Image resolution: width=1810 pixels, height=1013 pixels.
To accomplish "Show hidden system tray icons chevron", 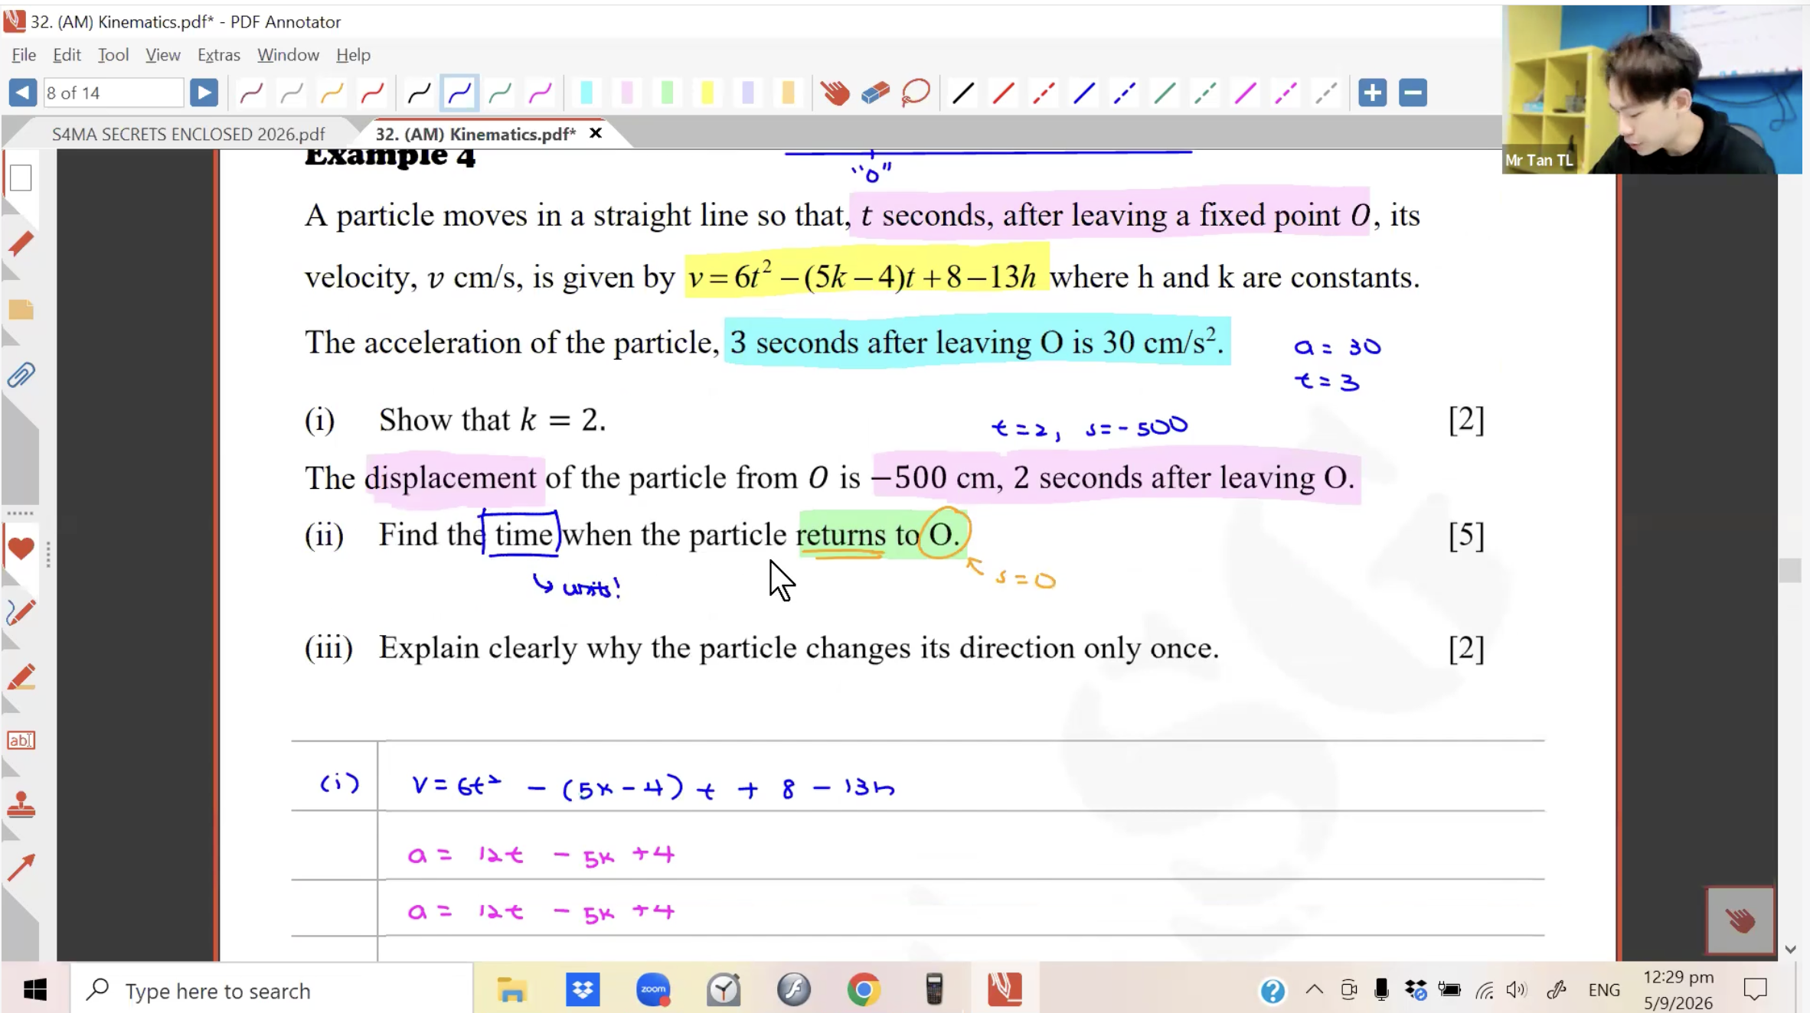I will (1314, 990).
